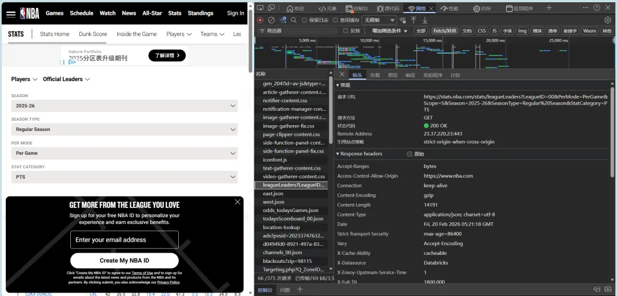Viewport: 617px width, 296px height.
Task: Dismiss the NBA ID signup popup
Action: (x=237, y=202)
